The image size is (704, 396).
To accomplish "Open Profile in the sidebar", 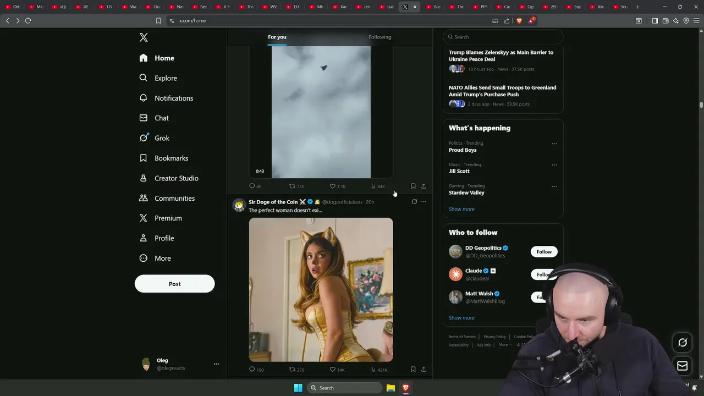I will [x=157, y=238].
